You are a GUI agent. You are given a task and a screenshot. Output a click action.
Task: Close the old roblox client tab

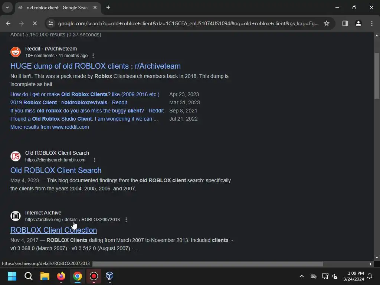click(x=95, y=7)
